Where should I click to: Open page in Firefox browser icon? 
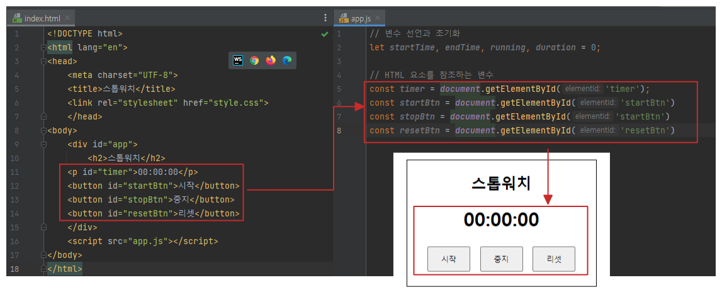tap(271, 60)
